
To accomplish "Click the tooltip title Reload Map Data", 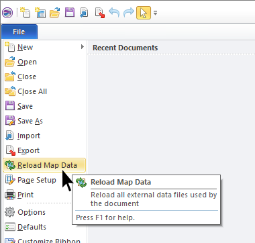I will (x=121, y=182).
